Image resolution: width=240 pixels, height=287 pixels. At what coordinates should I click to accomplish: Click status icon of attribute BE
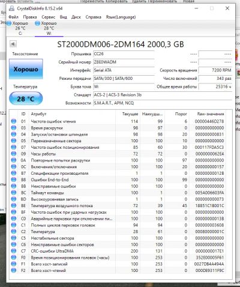pos(14,205)
